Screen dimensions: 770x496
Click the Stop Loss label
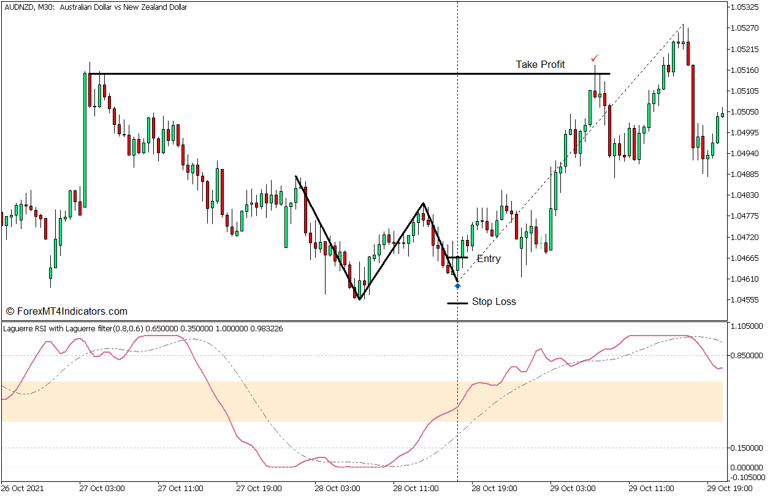[495, 301]
